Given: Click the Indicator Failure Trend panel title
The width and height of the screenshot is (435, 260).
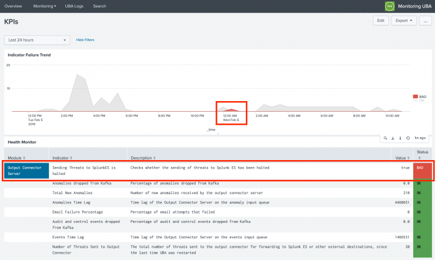Looking at the screenshot, I should pos(29,55).
